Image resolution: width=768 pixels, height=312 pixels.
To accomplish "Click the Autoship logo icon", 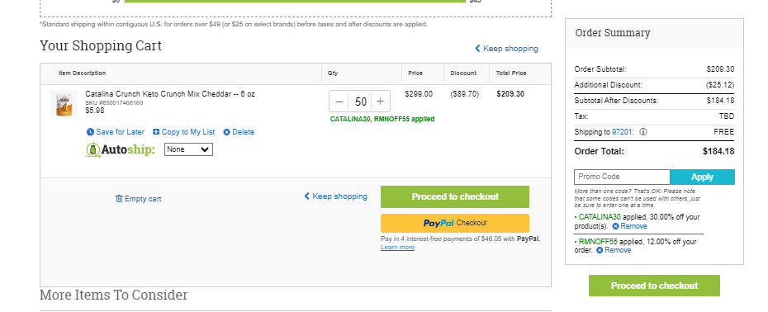I will (92, 149).
